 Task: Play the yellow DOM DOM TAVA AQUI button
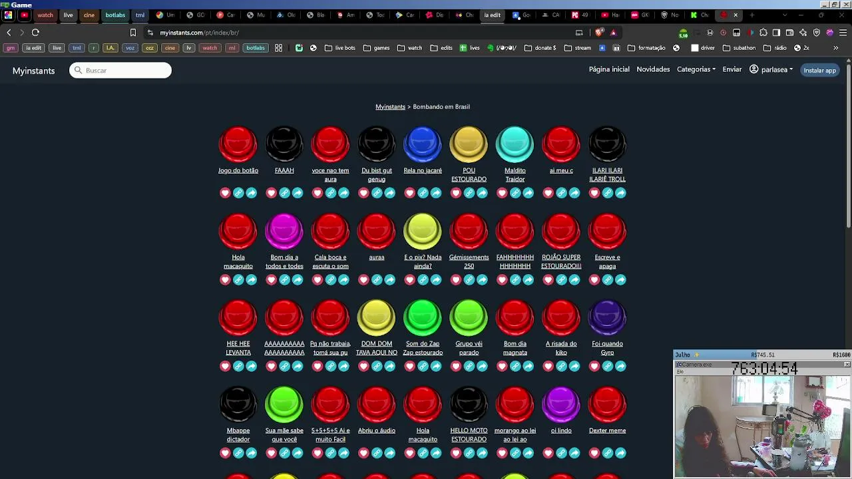pos(377,317)
